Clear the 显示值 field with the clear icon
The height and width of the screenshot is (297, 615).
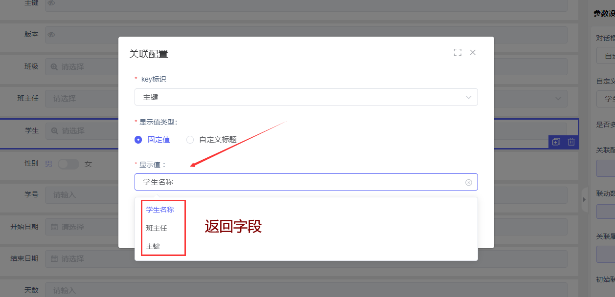(x=468, y=182)
